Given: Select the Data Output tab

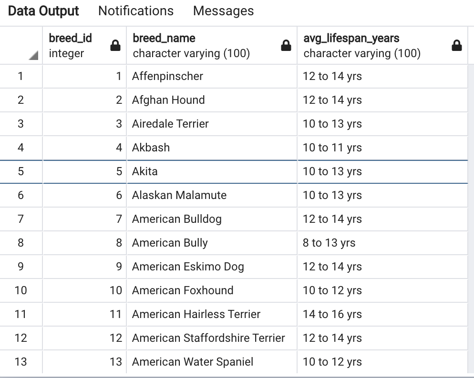Looking at the screenshot, I should click(42, 10).
